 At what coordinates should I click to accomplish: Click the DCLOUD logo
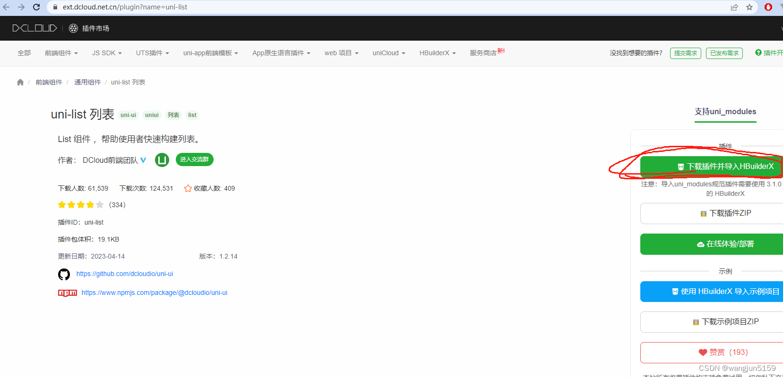[x=34, y=28]
